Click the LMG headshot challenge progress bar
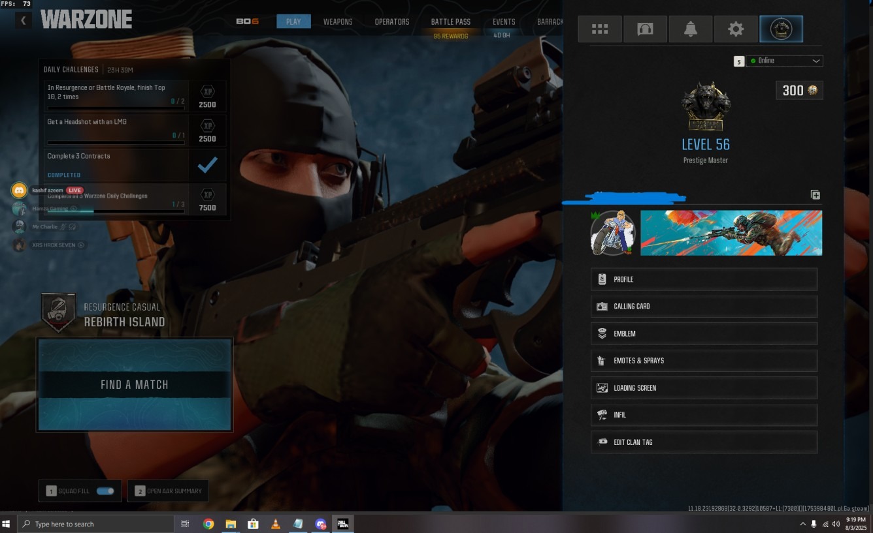This screenshot has height=533, width=873. pyautogui.click(x=116, y=142)
